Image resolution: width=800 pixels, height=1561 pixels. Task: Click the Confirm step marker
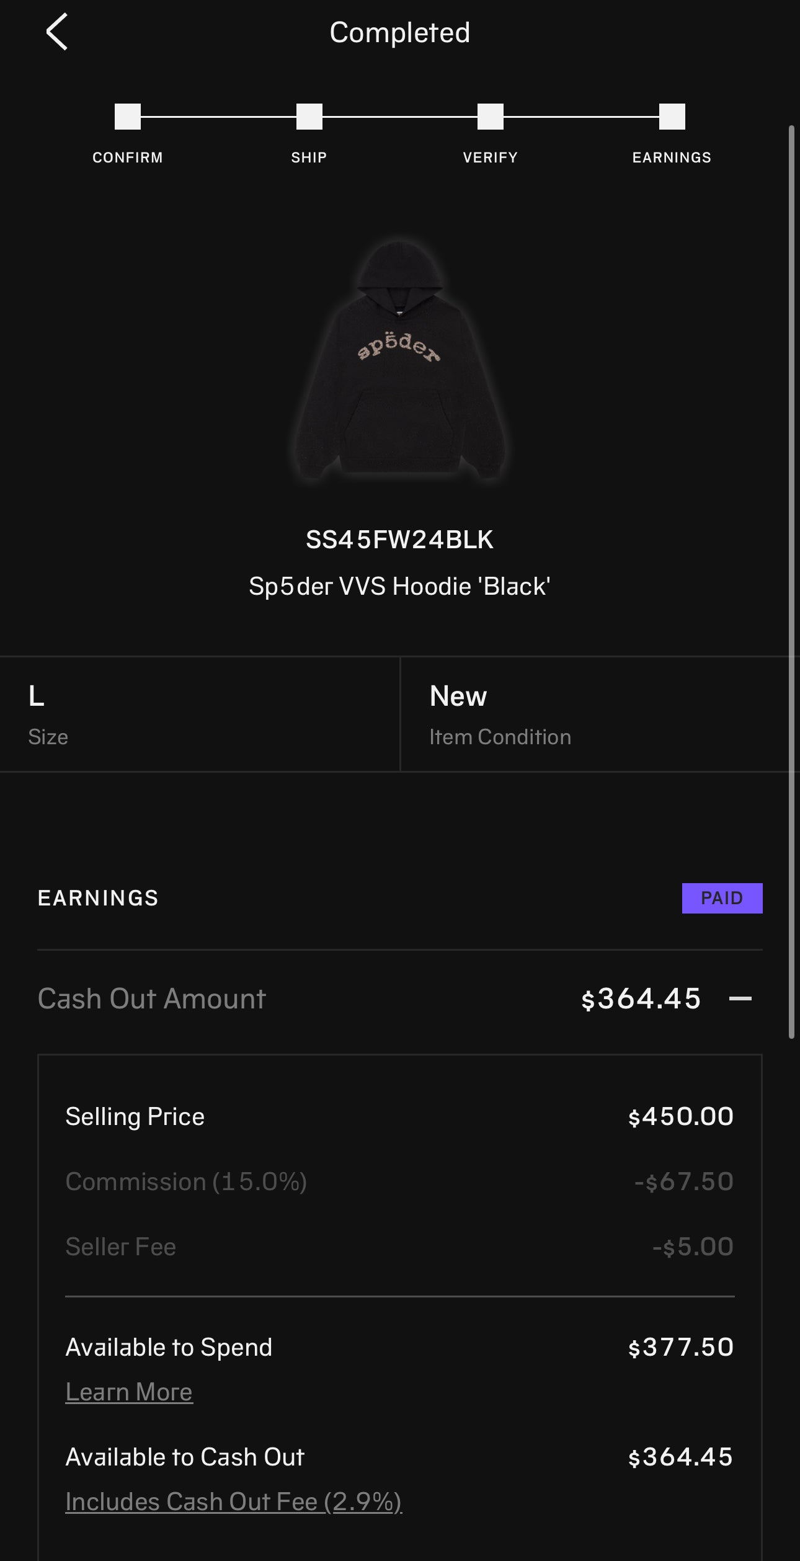coord(128,117)
